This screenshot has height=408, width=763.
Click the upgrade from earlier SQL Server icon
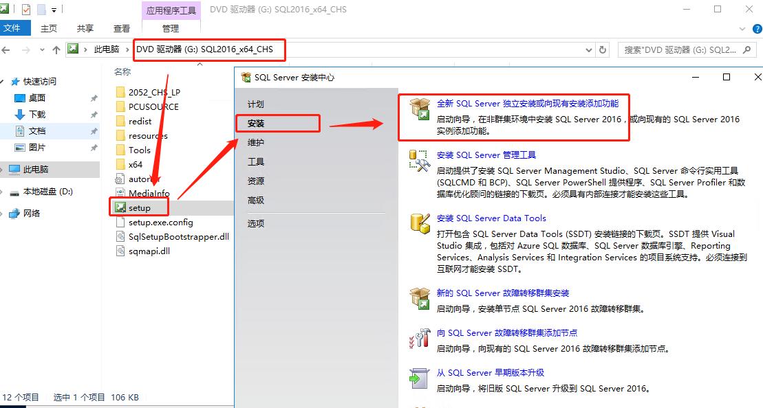pos(419,378)
